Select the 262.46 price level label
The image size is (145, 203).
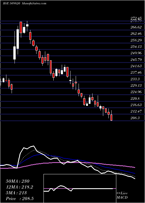point(136,34)
